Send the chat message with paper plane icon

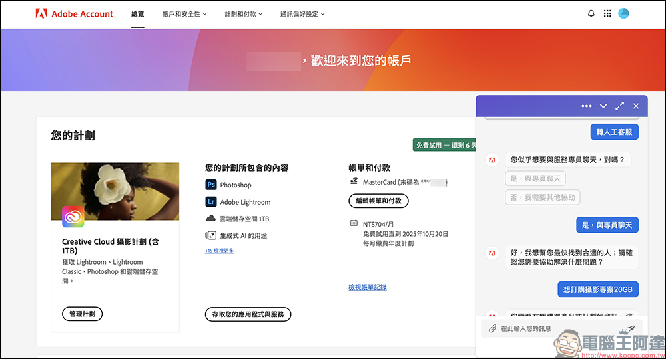click(x=631, y=328)
